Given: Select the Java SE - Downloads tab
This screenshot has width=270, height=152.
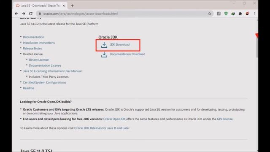Looking at the screenshot, I should pyautogui.click(x=40, y=5).
